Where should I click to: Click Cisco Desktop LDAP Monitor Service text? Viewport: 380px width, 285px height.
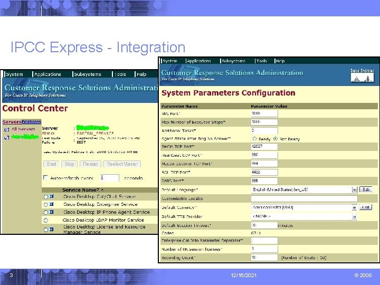103,220
